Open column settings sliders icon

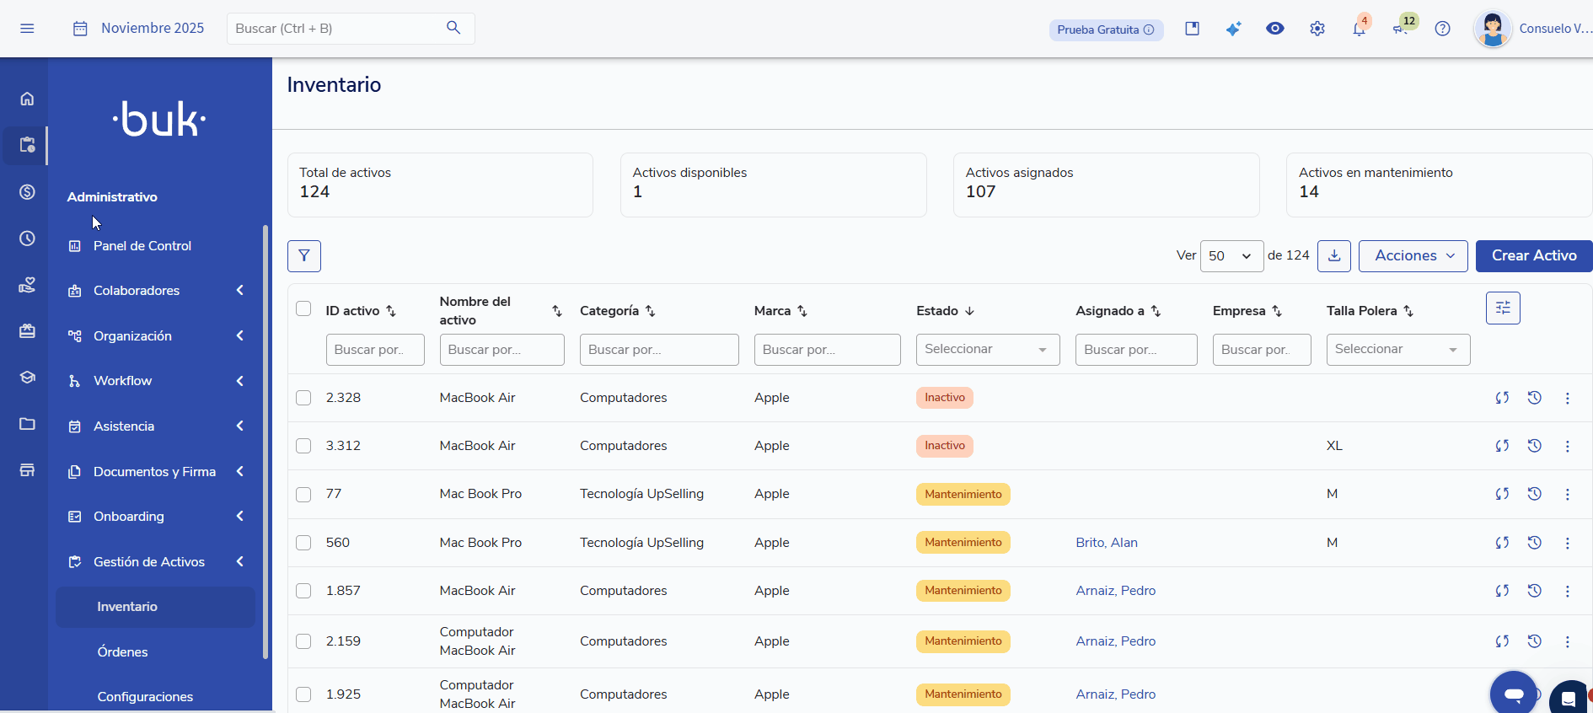(x=1502, y=308)
